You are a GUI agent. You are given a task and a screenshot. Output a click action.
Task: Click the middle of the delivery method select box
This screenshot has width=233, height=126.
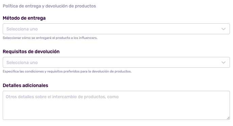116,29
